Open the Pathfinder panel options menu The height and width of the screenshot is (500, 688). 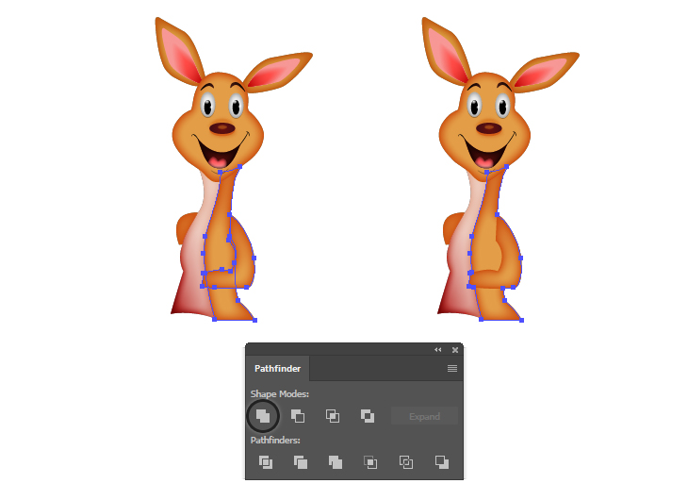tap(452, 368)
